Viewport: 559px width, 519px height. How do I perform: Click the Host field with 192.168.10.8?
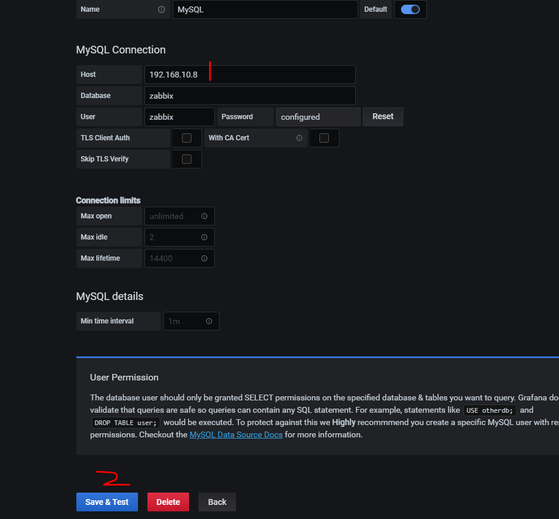(x=250, y=75)
